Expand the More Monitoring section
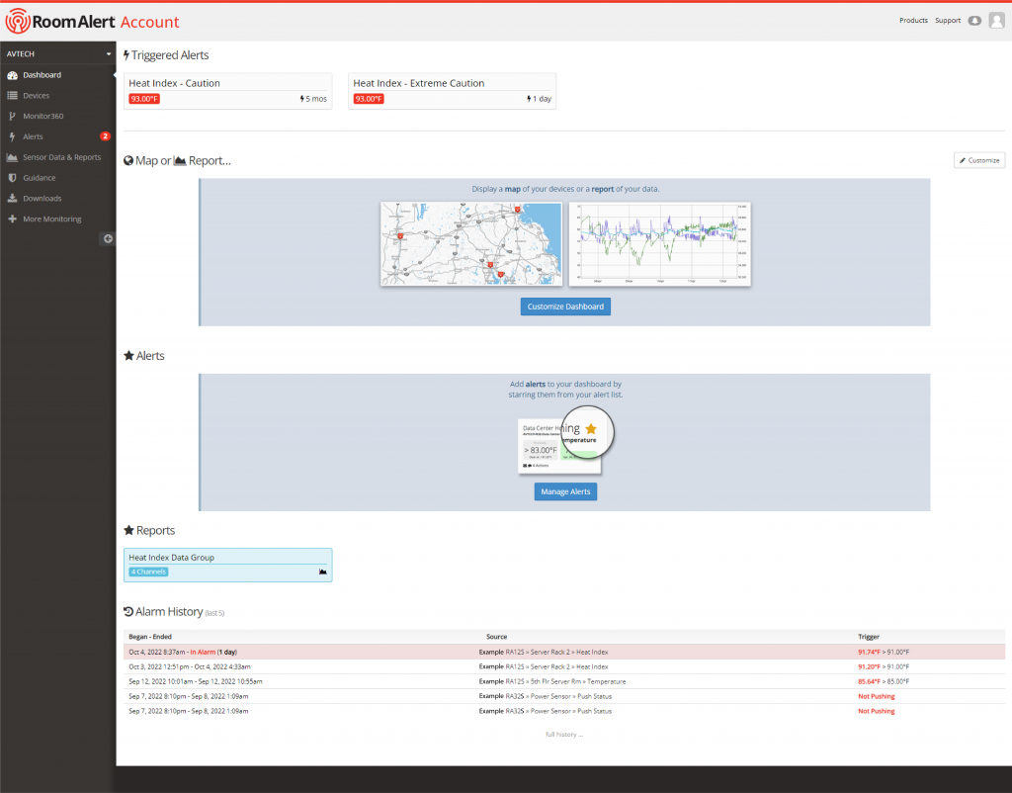1012x793 pixels. point(51,219)
